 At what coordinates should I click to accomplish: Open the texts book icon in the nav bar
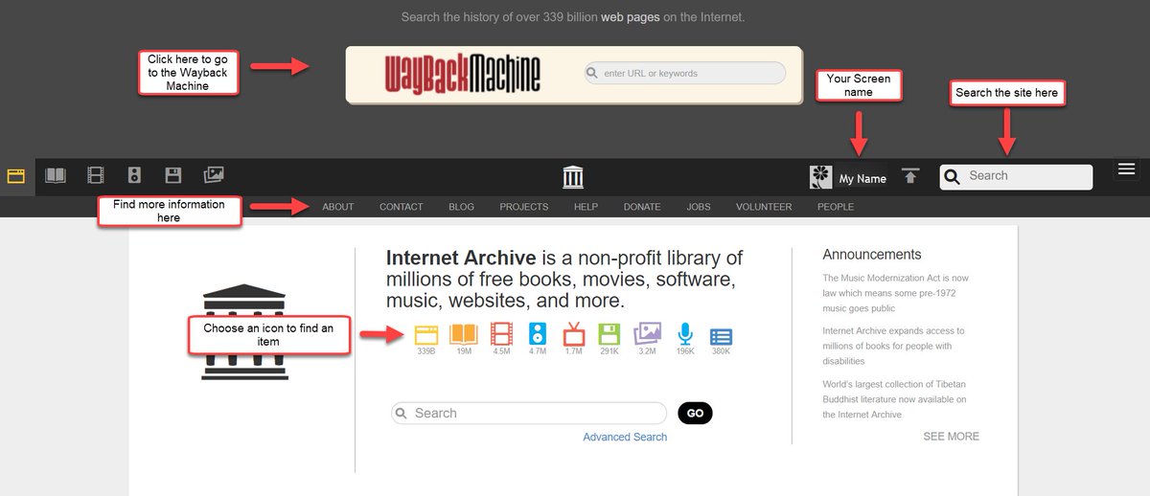coord(57,175)
